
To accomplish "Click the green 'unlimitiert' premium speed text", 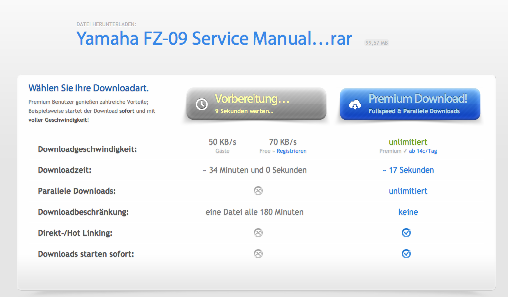I will coord(408,142).
